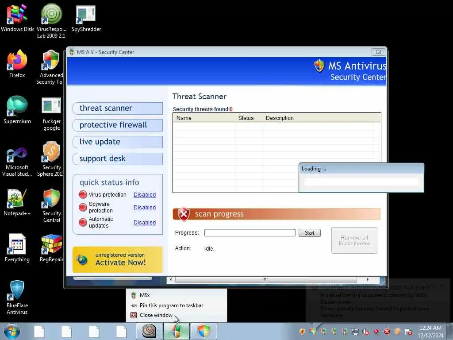Click the Activate Now banner

click(118, 259)
